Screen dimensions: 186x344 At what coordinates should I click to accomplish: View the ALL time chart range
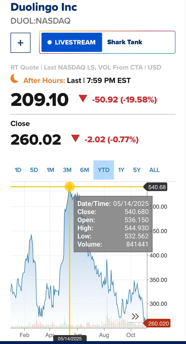[x=154, y=170]
